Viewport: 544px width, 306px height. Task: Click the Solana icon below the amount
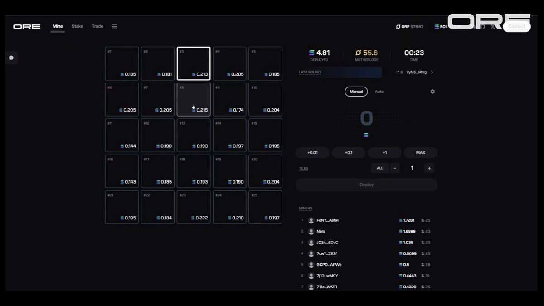point(366,135)
